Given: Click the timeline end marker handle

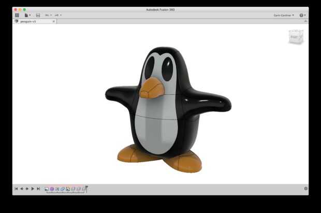Looking at the screenshot, I should click(x=86, y=189).
